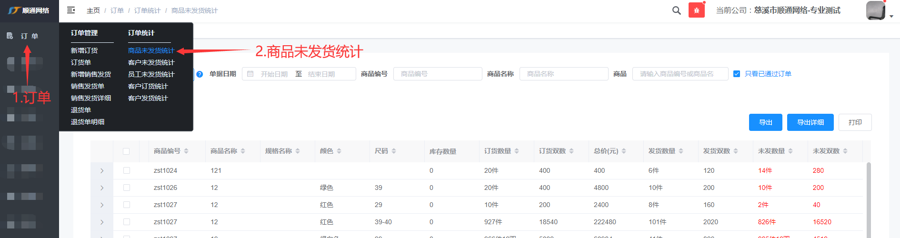Expand the zst1026 row chevron
Viewport: 900px width, 238px height.
point(102,188)
